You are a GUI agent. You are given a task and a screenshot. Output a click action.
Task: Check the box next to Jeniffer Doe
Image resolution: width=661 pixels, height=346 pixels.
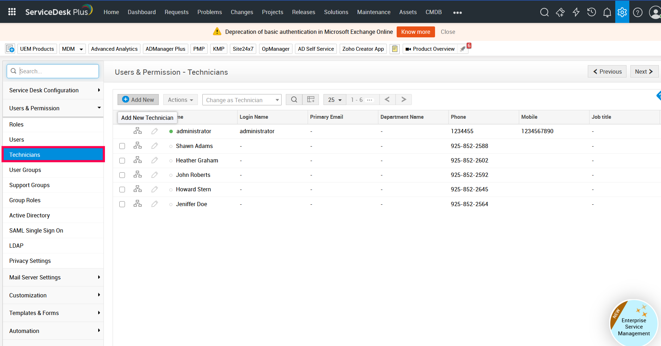[122, 204]
